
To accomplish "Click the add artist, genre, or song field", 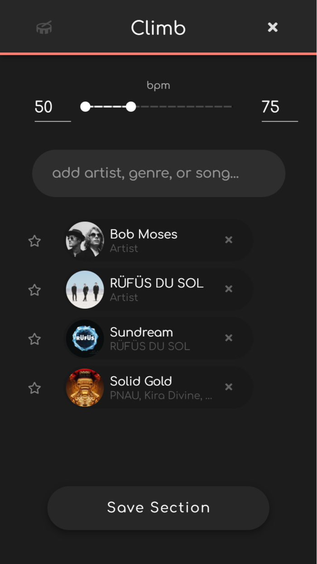I will click(x=158, y=173).
